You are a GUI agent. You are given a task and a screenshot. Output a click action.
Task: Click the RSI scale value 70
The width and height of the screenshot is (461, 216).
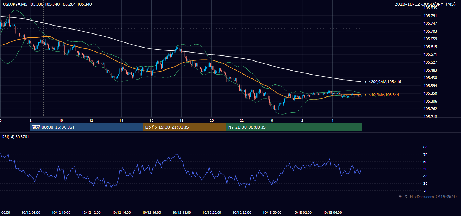[x=425, y=154]
